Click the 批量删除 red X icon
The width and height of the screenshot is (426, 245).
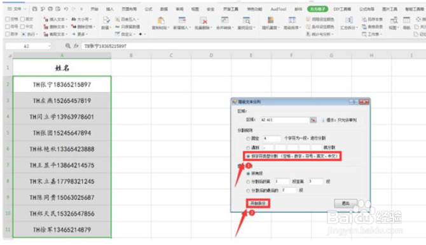[203, 20]
